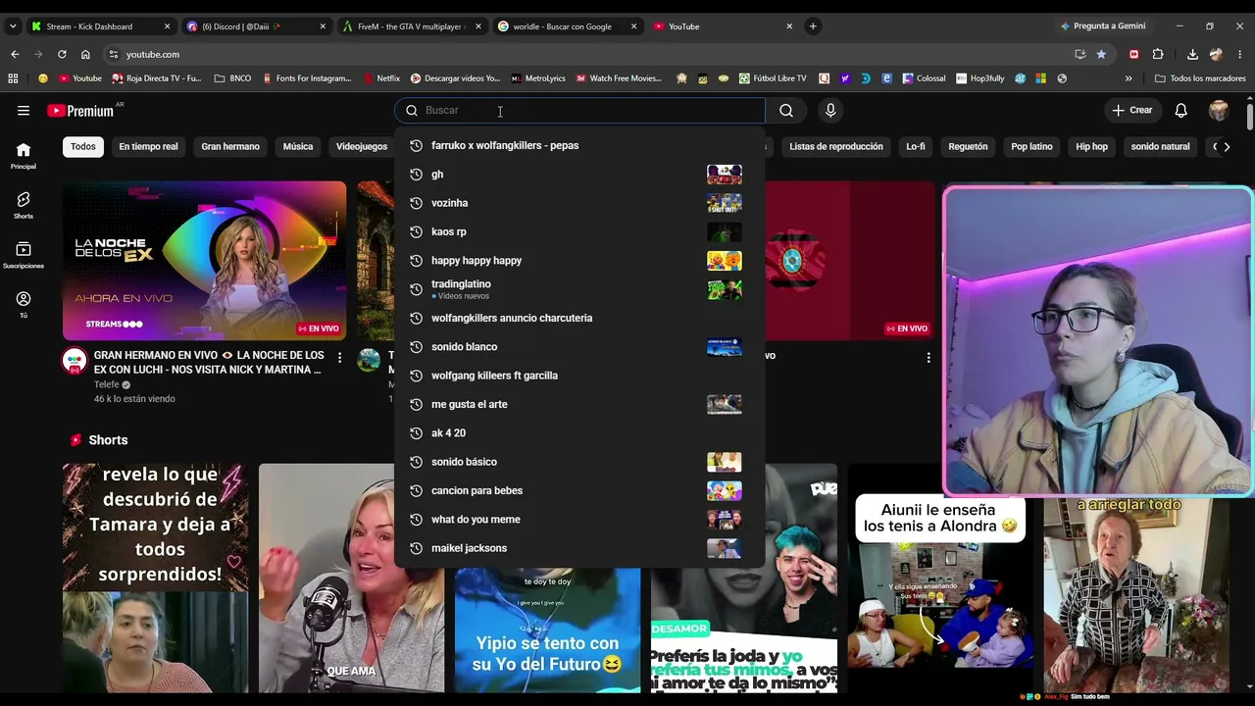Open the Tú sidebar section

[24, 305]
